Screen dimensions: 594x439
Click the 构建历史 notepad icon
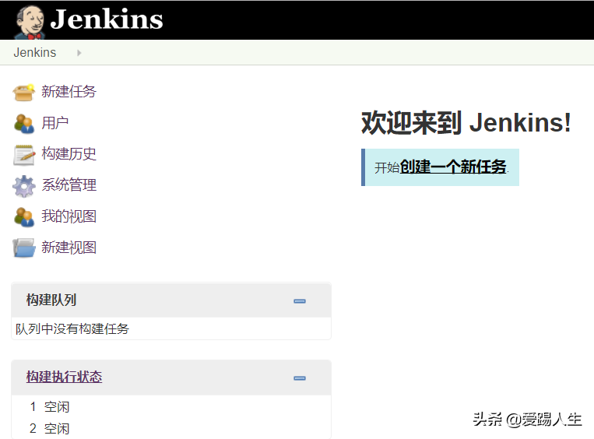point(24,155)
